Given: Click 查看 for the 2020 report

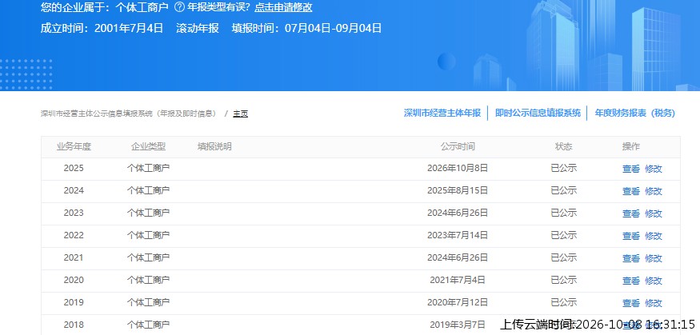Looking at the screenshot, I should [631, 281].
